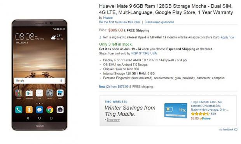Open the Ting GSM SIM card product title
241x144 pixels.
pyautogui.click(x=210, y=106)
